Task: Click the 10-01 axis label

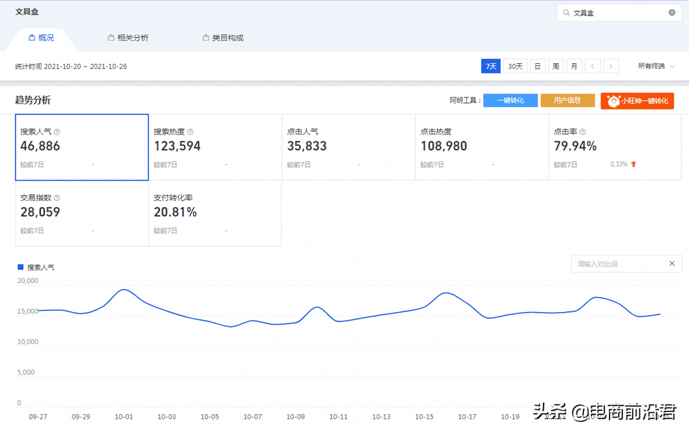Action: click(x=124, y=417)
